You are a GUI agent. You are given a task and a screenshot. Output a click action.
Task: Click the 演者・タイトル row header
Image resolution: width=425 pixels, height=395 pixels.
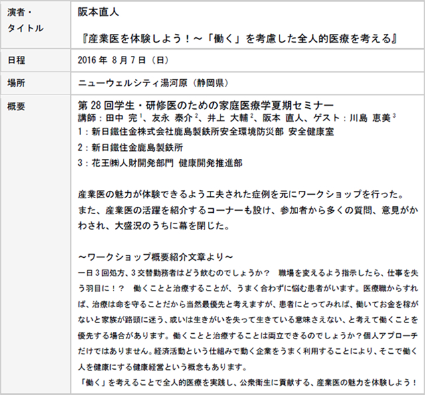click(x=25, y=21)
